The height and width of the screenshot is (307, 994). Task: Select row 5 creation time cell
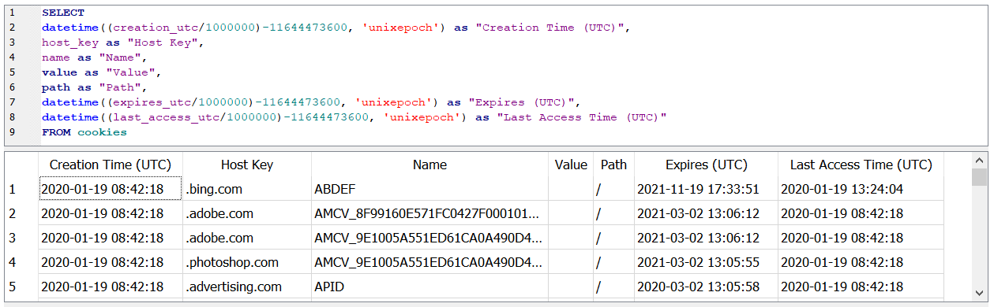(110, 287)
